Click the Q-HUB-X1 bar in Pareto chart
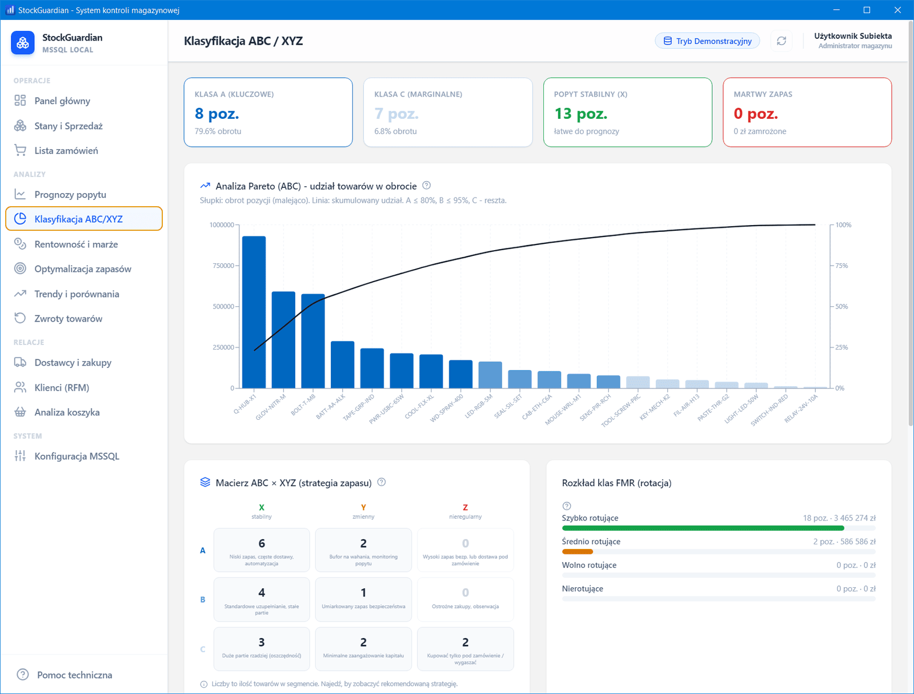This screenshot has width=914, height=694. click(x=254, y=312)
